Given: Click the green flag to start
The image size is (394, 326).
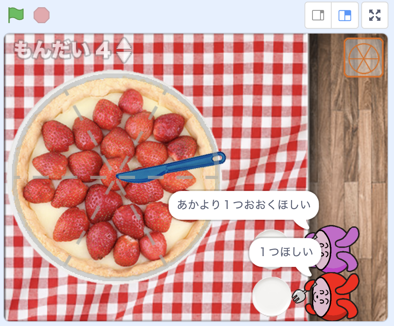Looking at the screenshot, I should click(16, 15).
